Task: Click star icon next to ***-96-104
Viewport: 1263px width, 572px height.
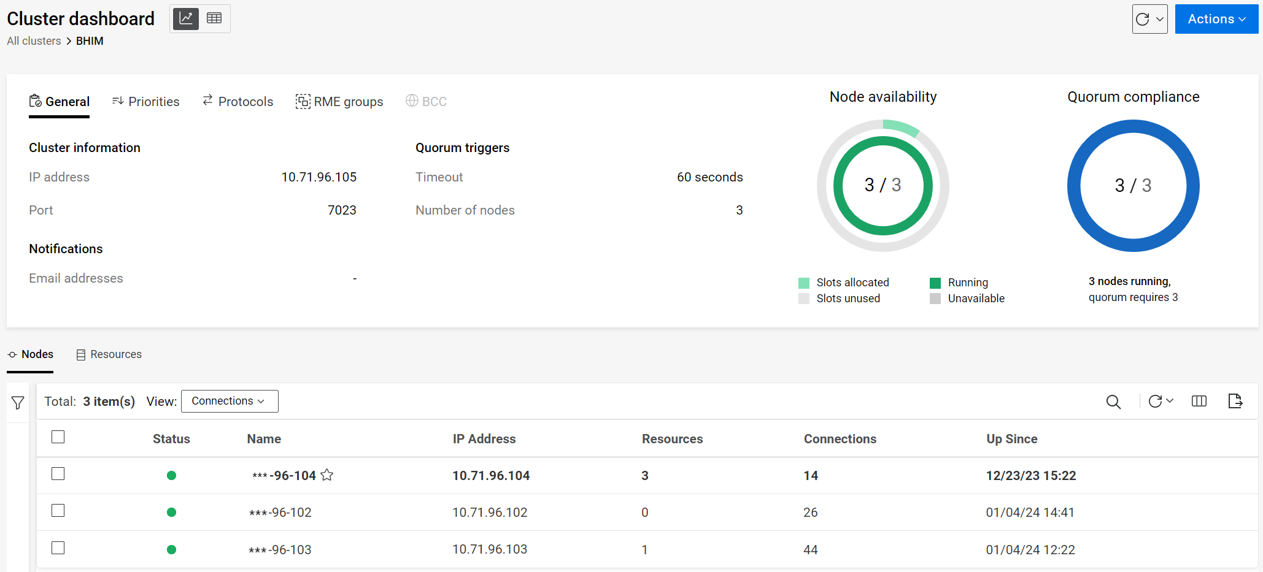Action: click(x=327, y=475)
